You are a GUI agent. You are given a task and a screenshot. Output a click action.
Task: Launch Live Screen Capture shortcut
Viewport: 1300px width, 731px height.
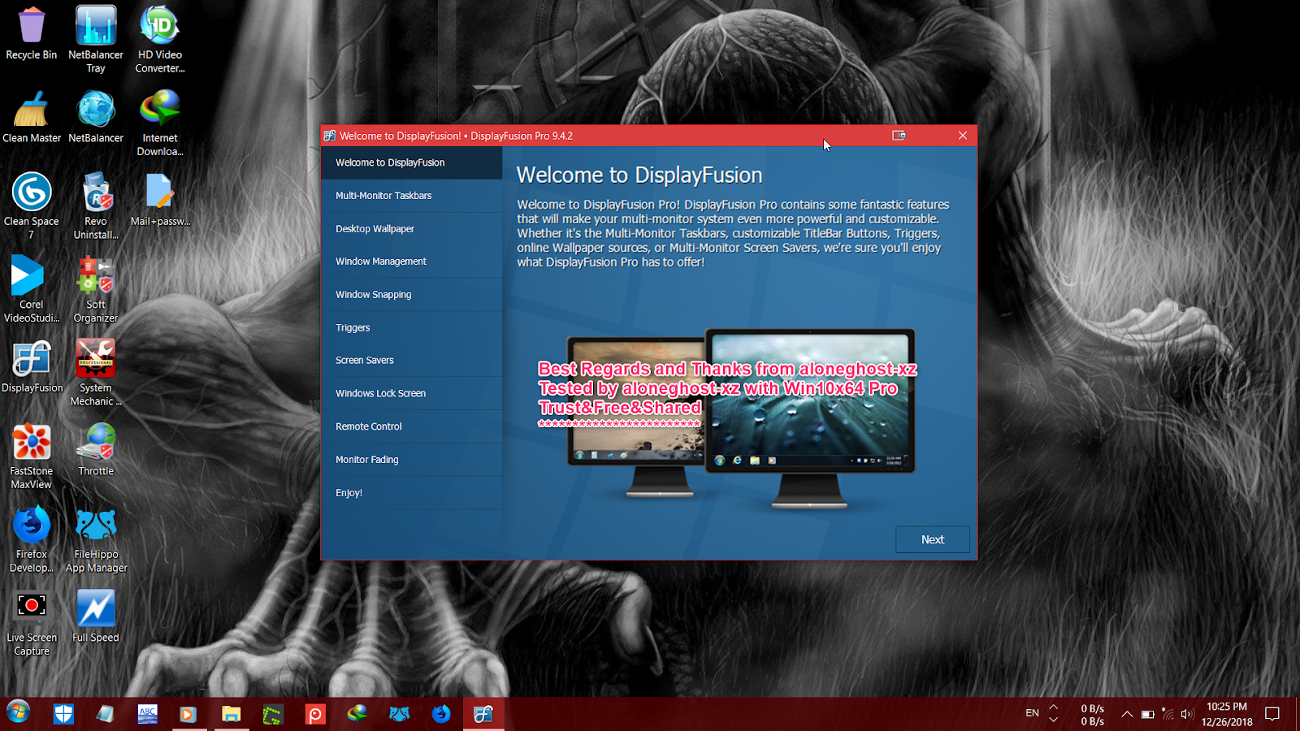point(32,622)
